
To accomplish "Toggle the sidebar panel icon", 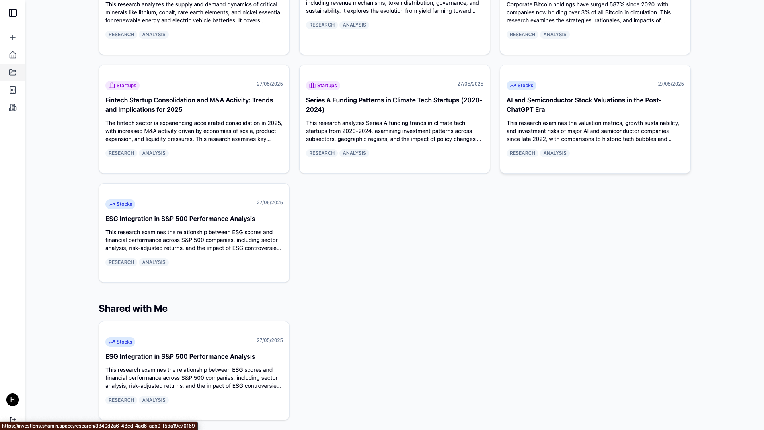I will pyautogui.click(x=13, y=13).
